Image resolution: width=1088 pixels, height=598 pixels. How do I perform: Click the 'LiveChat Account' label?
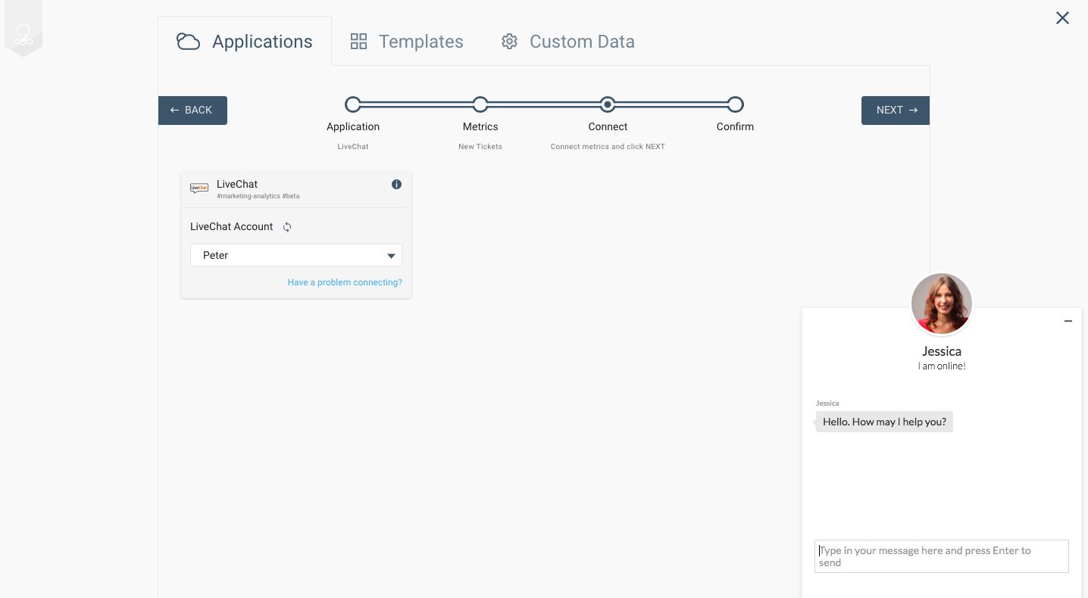[x=232, y=226]
